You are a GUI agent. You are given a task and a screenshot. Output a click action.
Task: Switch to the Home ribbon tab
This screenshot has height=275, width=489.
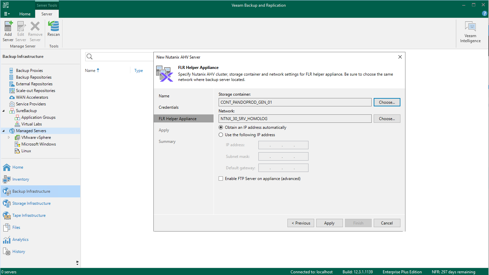(25, 14)
